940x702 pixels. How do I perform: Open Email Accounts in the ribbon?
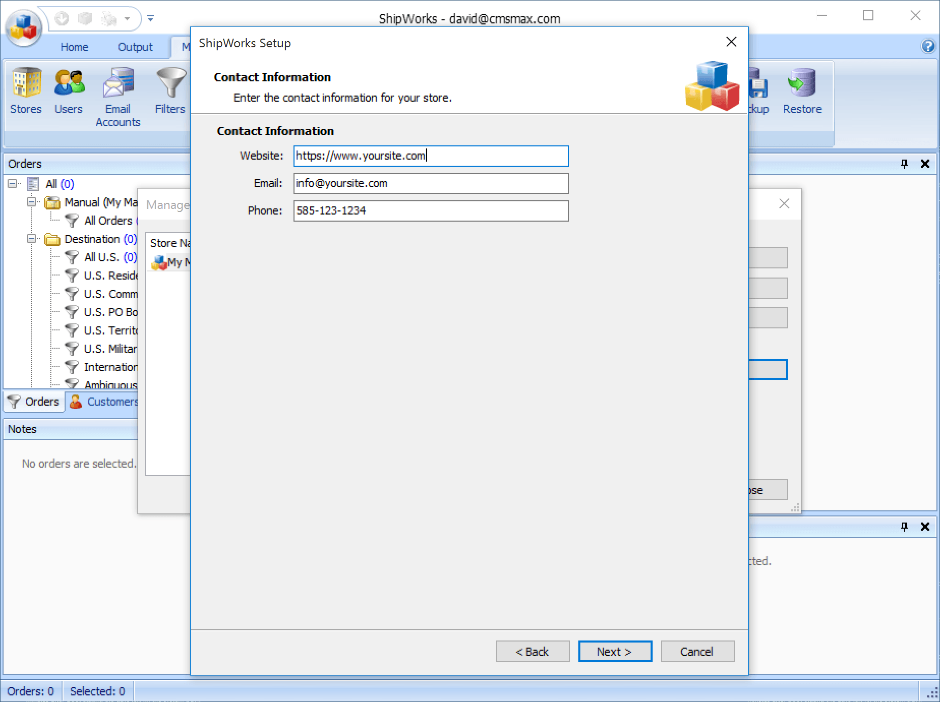pos(118,98)
